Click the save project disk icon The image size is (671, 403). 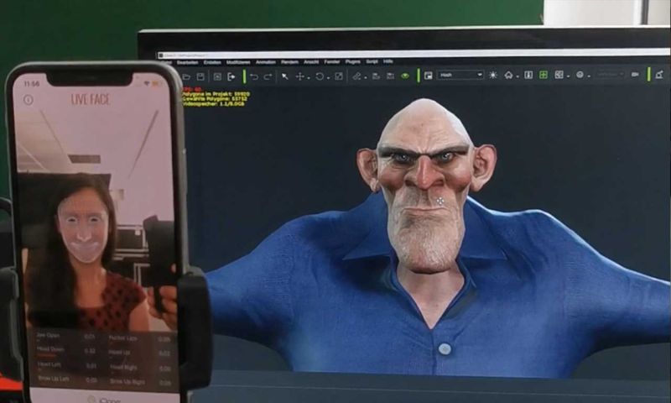pyautogui.click(x=200, y=76)
